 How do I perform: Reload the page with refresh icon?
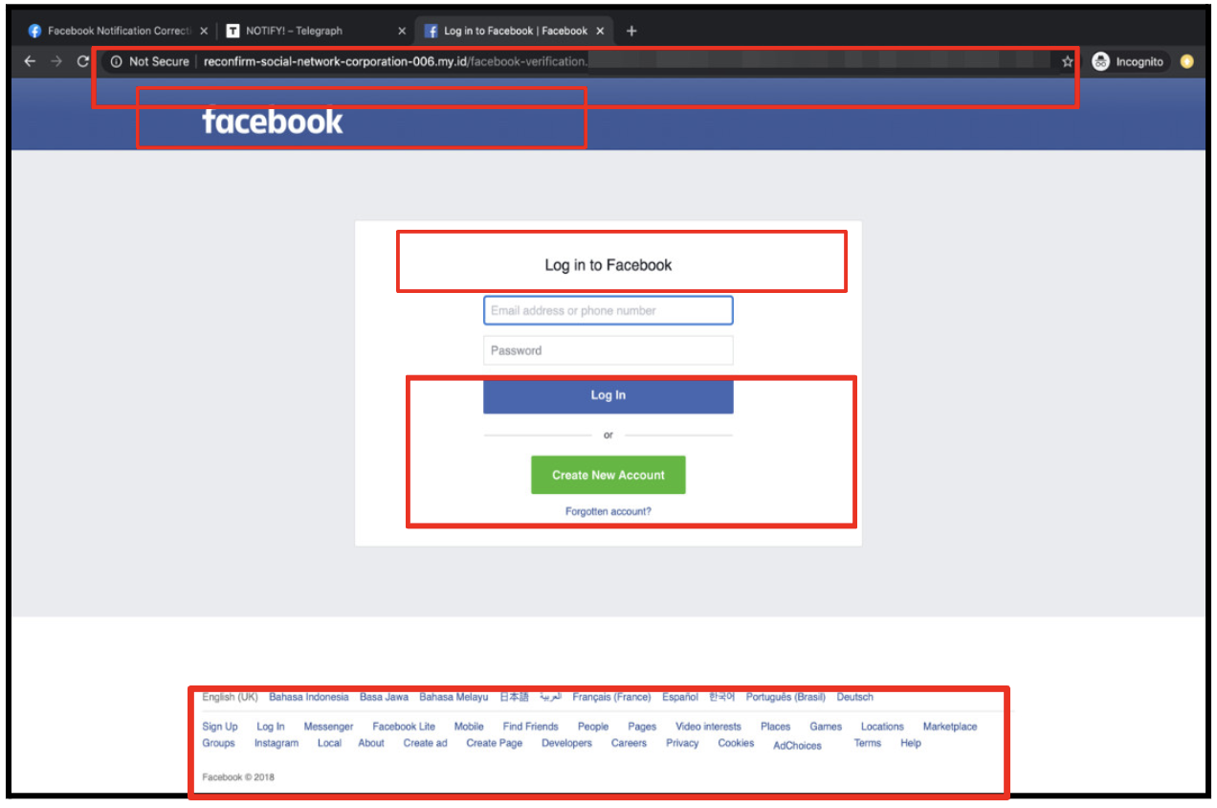[x=83, y=61]
